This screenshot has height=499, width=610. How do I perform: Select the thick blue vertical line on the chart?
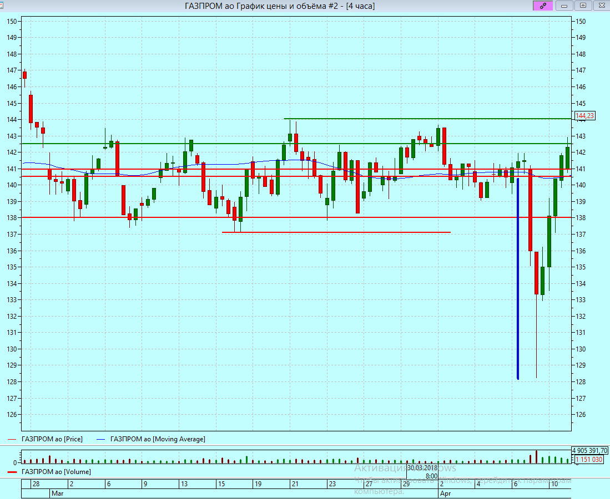tap(518, 279)
